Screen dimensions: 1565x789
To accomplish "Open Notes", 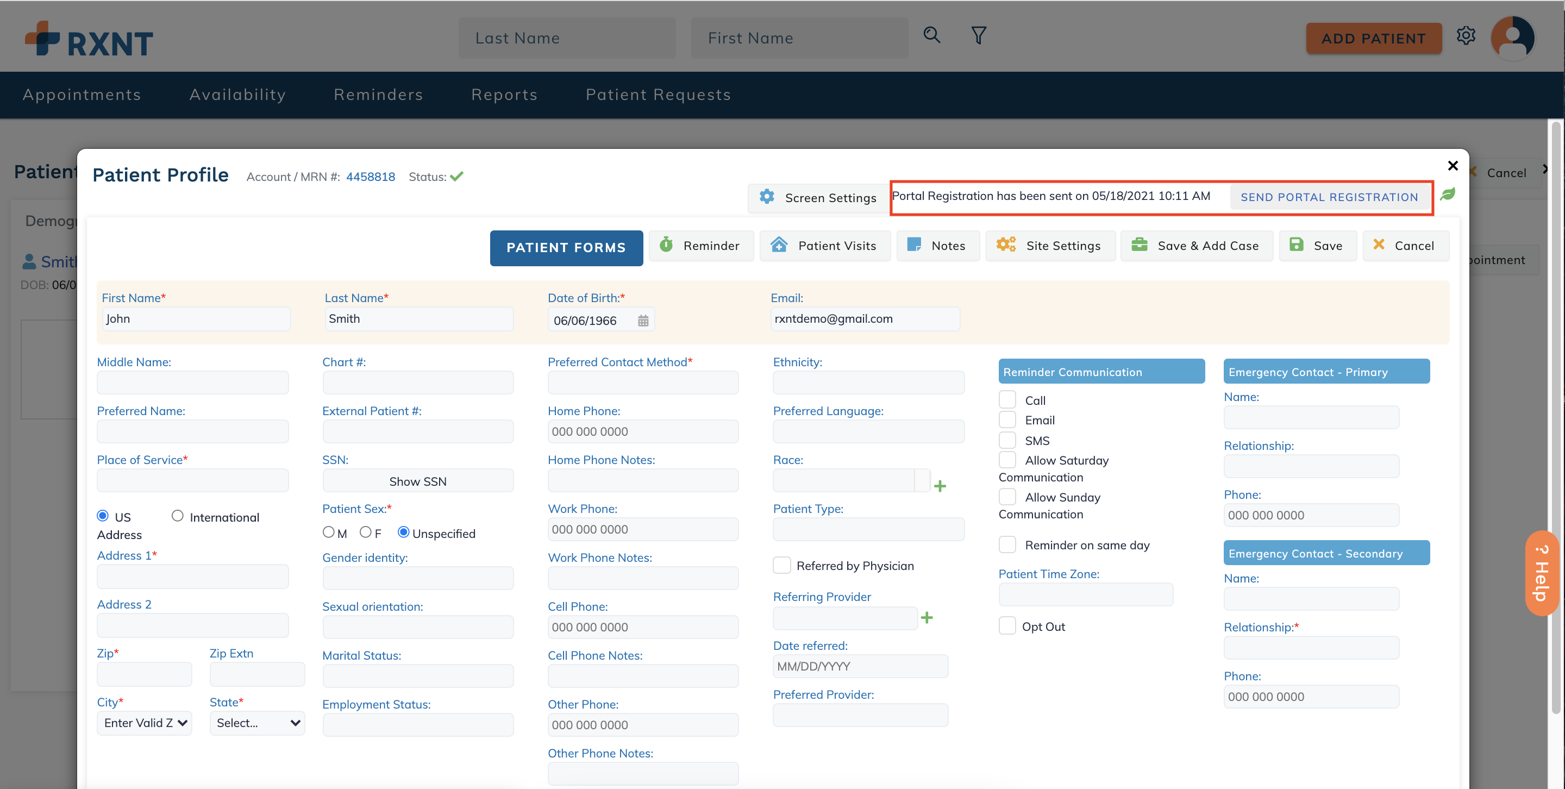I will tap(937, 246).
